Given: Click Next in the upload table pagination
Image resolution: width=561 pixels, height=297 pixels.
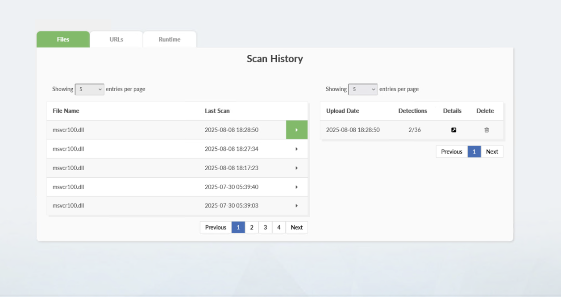Looking at the screenshot, I should (492, 152).
